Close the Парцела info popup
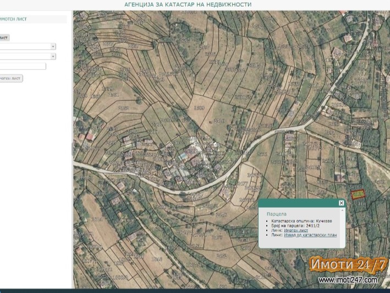Image resolution: width=390 pixels, height=293 pixels. tap(341, 203)
